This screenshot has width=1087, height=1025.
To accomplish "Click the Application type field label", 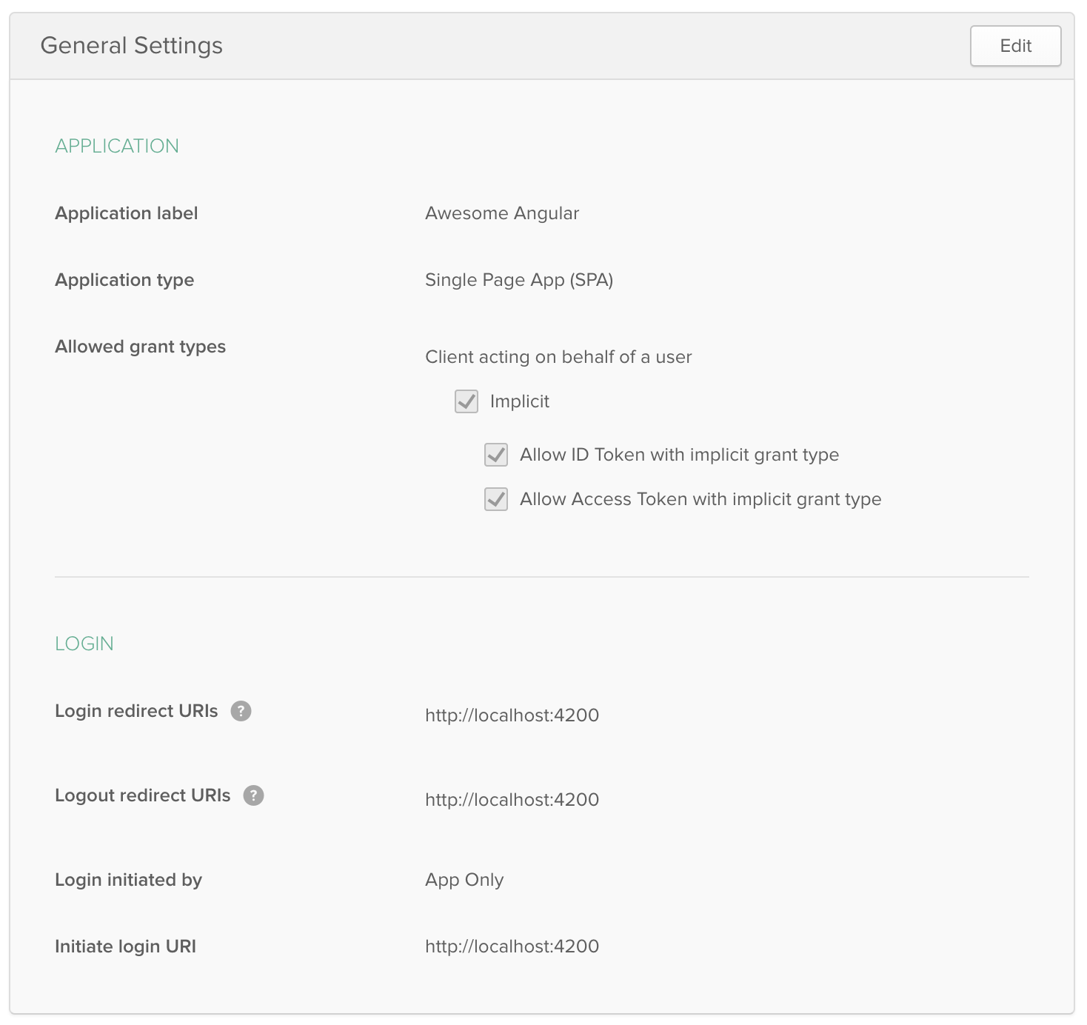I will (x=124, y=280).
